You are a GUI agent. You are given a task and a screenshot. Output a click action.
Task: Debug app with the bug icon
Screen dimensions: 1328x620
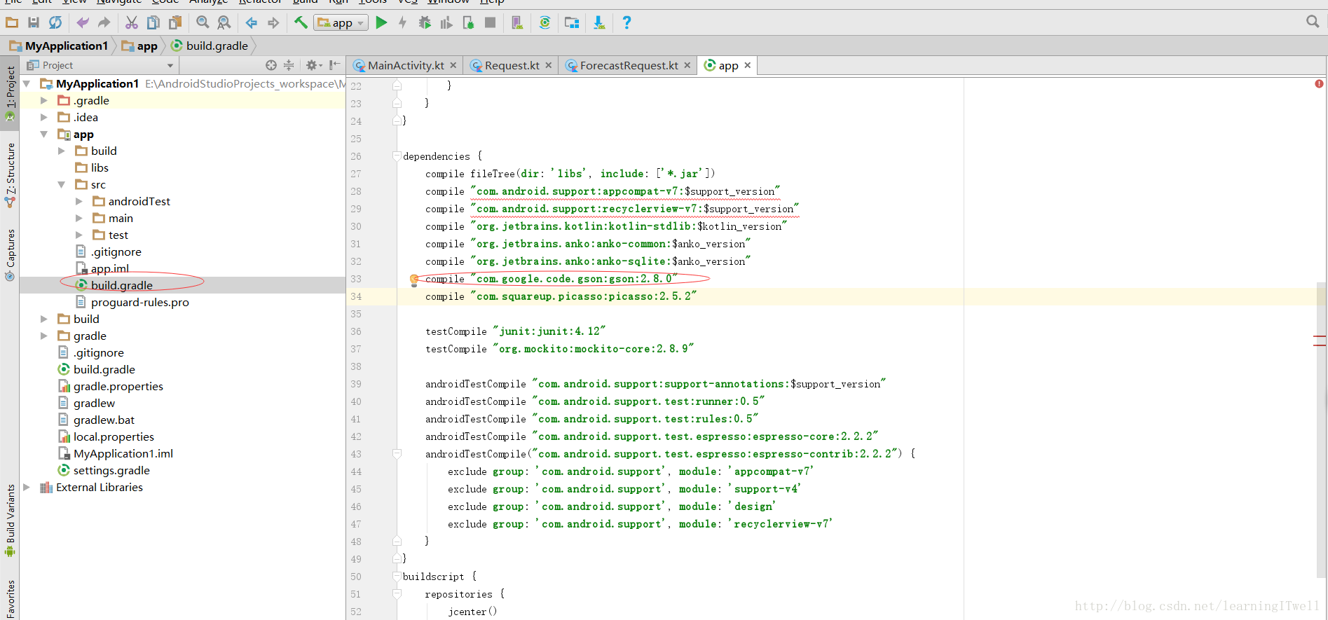coord(425,22)
